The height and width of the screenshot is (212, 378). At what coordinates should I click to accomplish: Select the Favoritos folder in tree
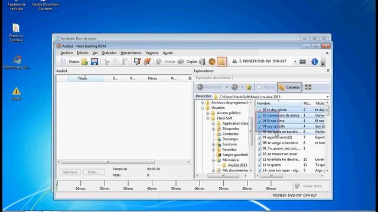[229, 150]
